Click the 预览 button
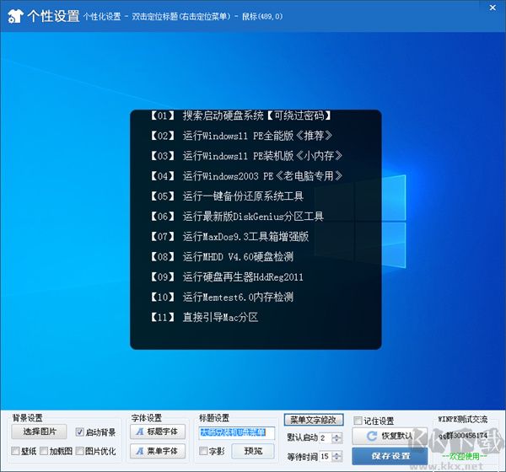 pos(253,451)
